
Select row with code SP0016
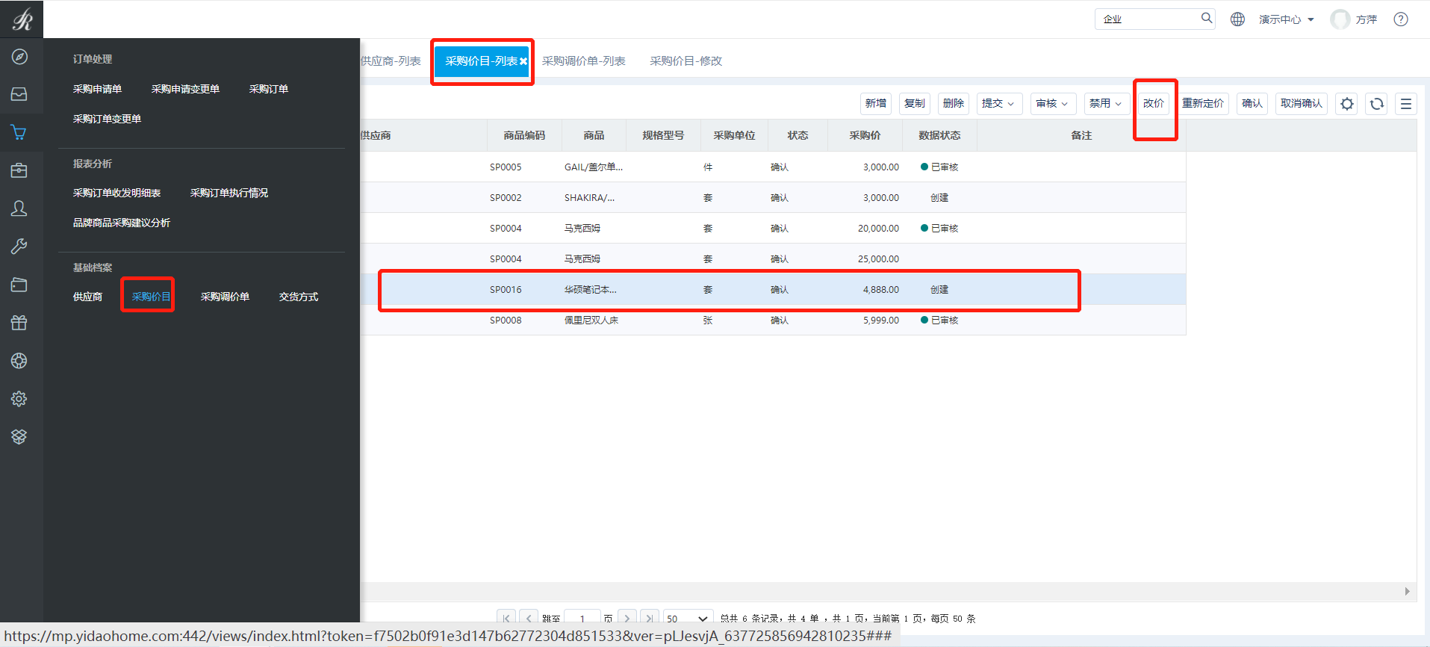773,289
